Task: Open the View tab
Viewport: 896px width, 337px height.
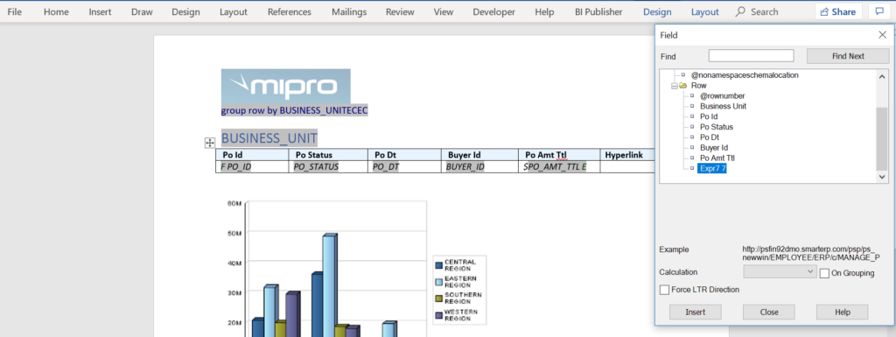Action: tap(444, 11)
